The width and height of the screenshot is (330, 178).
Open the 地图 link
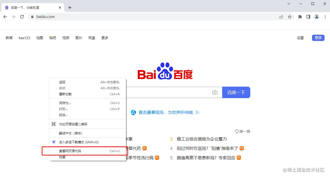(40, 38)
